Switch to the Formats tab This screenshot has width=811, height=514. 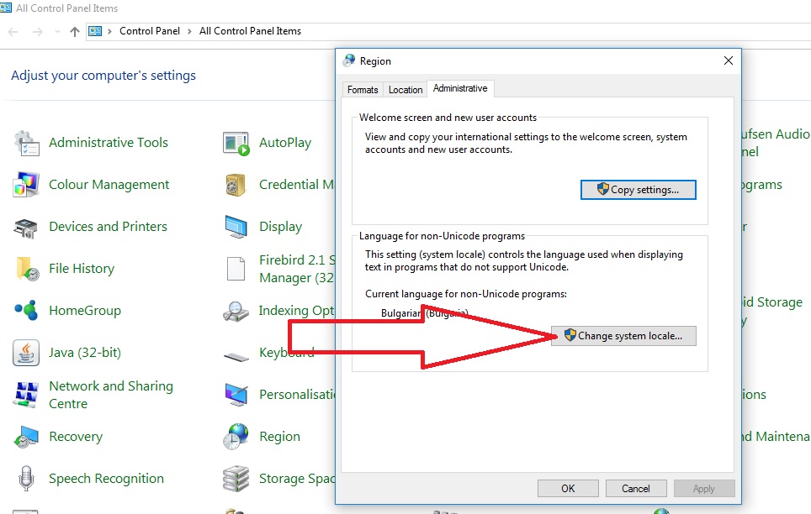pyautogui.click(x=363, y=90)
